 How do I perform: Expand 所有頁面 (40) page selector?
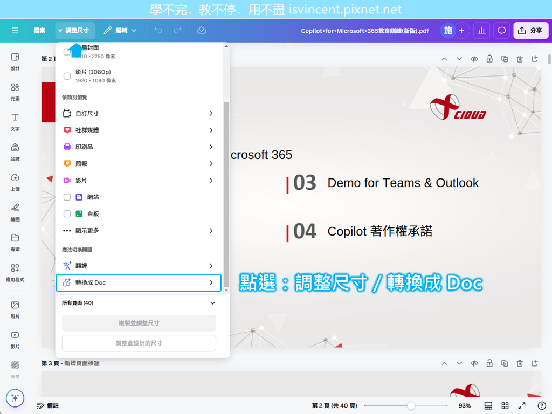click(x=139, y=303)
